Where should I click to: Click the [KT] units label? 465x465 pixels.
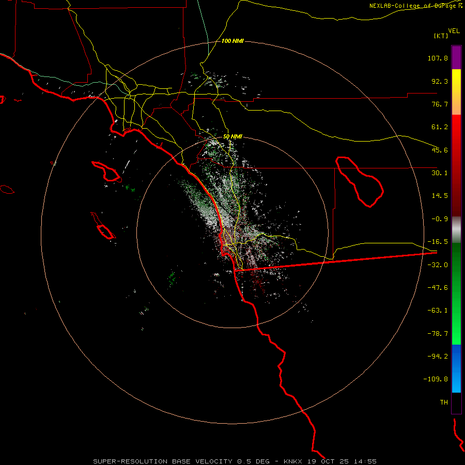click(x=441, y=36)
